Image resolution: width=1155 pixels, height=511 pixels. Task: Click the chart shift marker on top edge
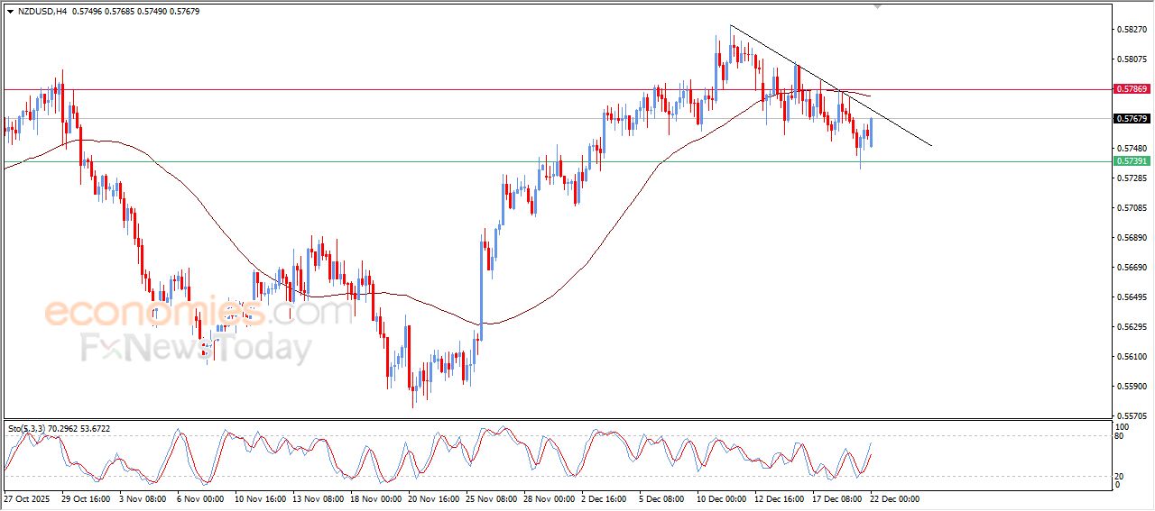pyautogui.click(x=877, y=7)
